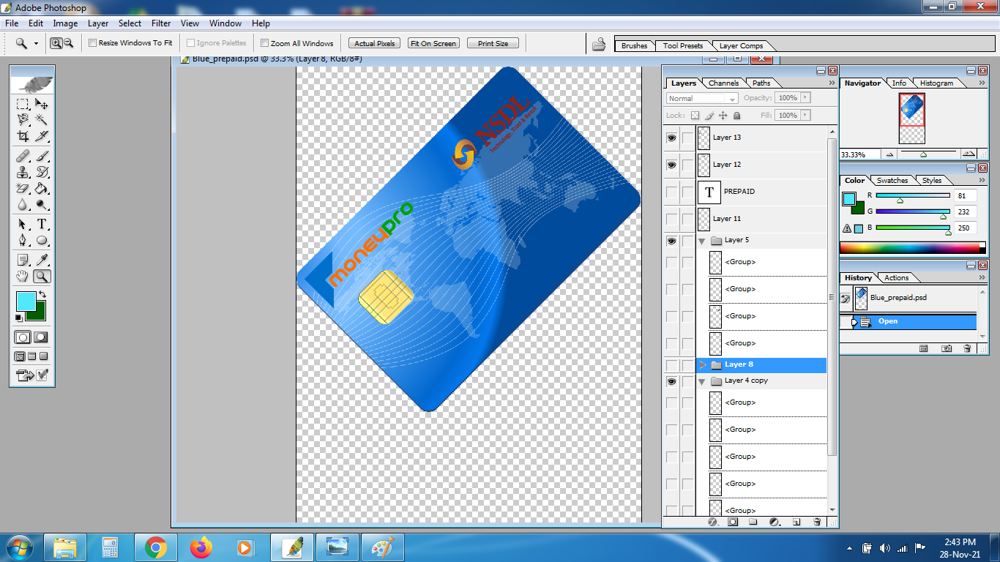The height and width of the screenshot is (562, 1000).
Task: Select the Hand tool
Action: [x=23, y=276]
